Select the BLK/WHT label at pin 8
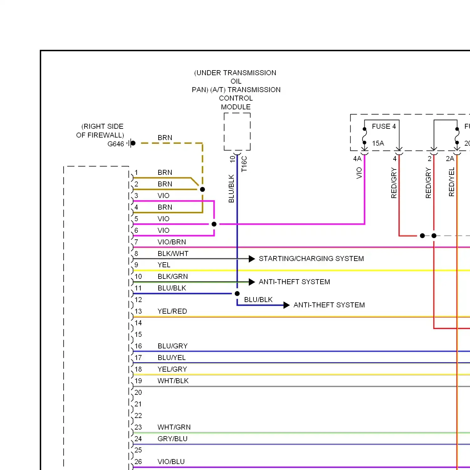 point(173,253)
